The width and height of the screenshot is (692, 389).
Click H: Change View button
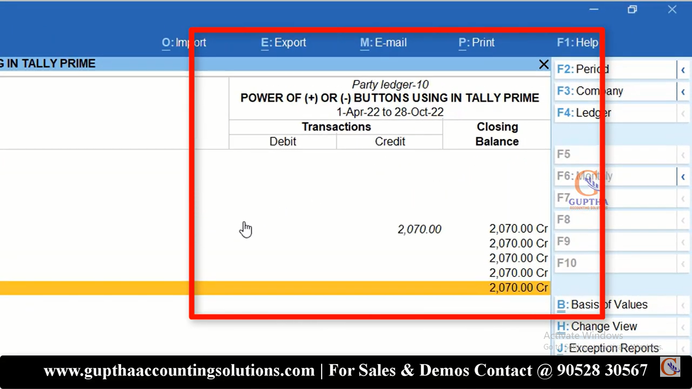[616, 327]
